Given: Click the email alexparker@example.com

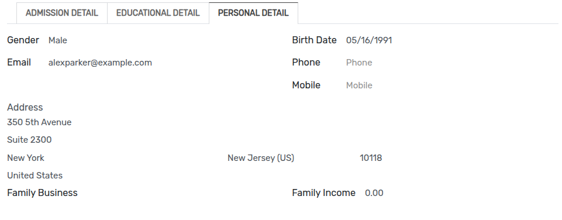Looking at the screenshot, I should coord(100,63).
